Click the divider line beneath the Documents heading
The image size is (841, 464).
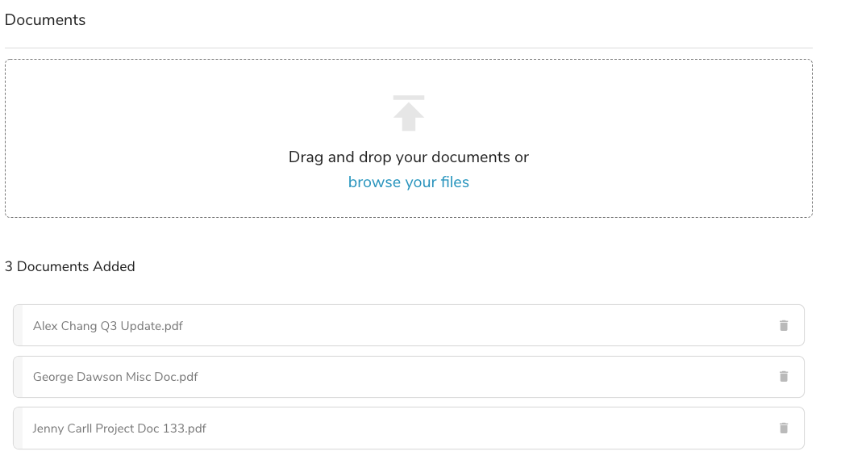[409, 48]
